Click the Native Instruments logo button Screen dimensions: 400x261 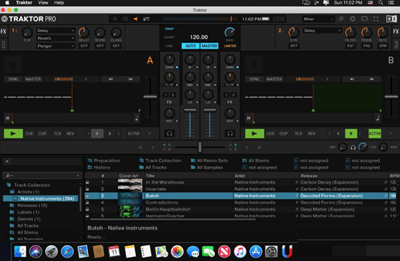tap(391, 19)
